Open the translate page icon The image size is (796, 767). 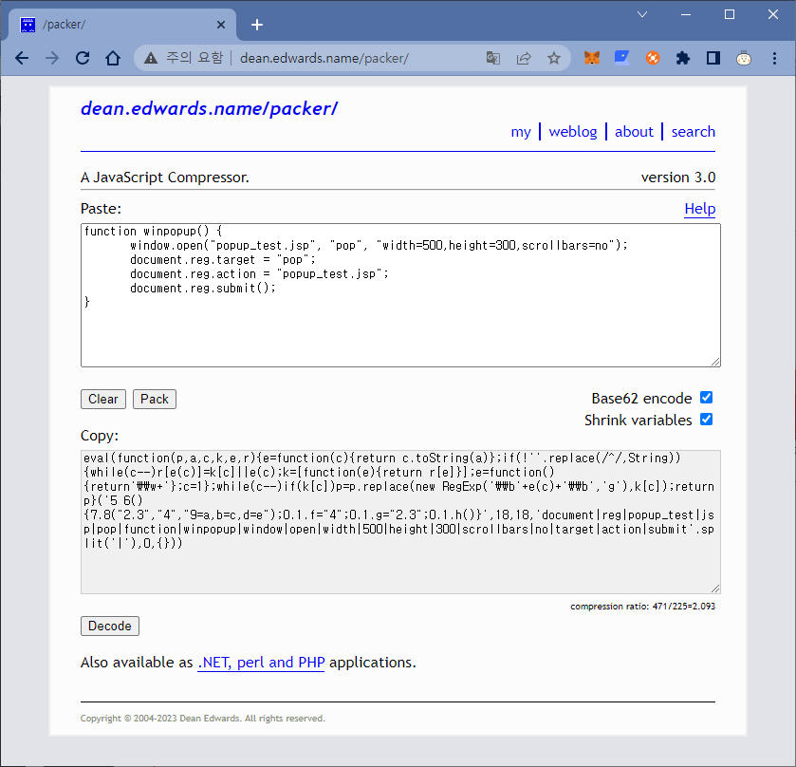(493, 59)
